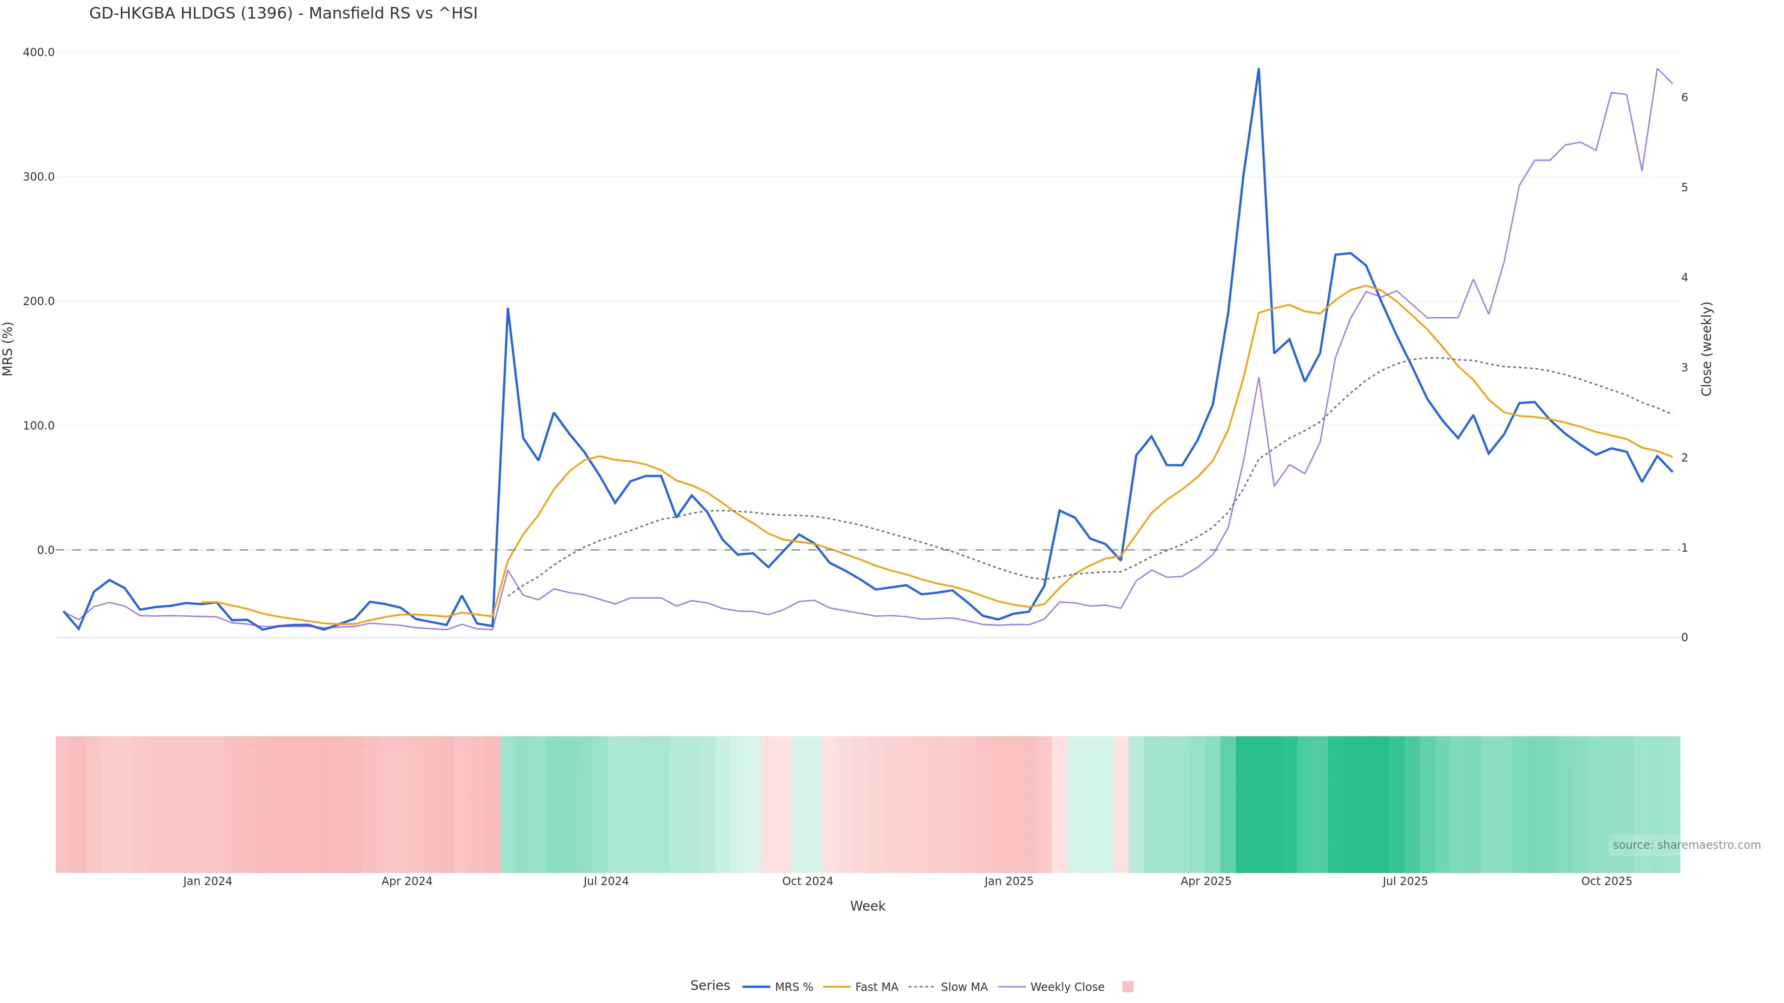Click the chart title GD-HKGBA HLDGS (1396)
The width and height of the screenshot is (1784, 1003).
coord(283,13)
